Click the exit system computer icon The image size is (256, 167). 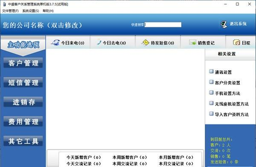point(224,24)
